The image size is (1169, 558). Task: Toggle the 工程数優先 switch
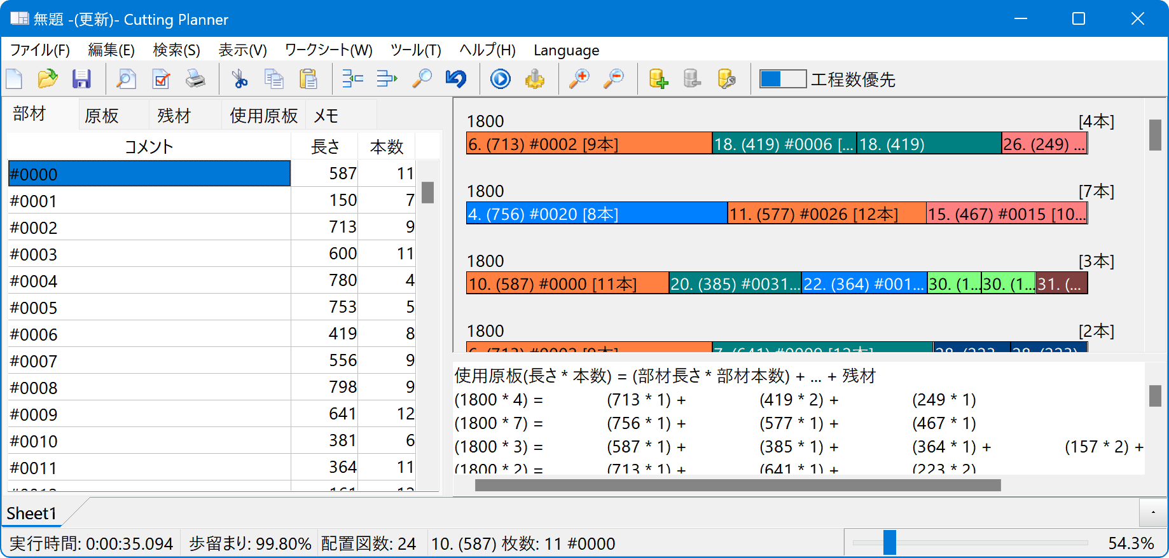pyautogui.click(x=783, y=79)
